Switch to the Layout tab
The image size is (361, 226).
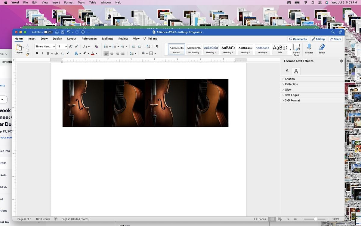pos(72,39)
